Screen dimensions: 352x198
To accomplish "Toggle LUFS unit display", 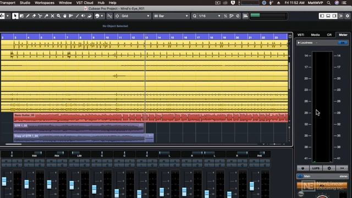I will point(316,168).
